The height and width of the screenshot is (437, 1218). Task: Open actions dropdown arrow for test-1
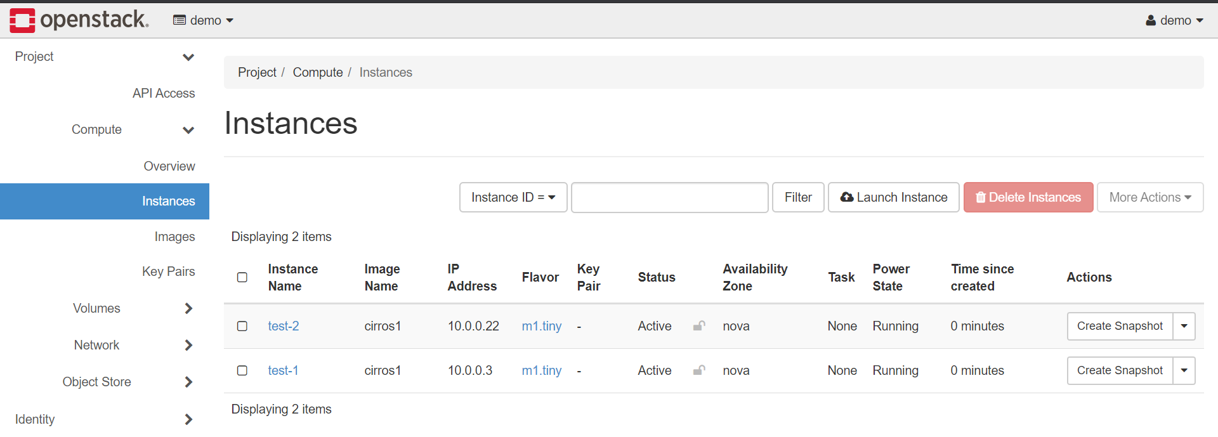(x=1184, y=370)
